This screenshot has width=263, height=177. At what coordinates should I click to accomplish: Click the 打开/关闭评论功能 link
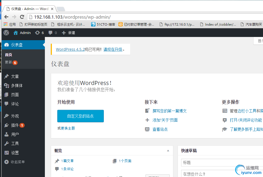tap(246, 120)
